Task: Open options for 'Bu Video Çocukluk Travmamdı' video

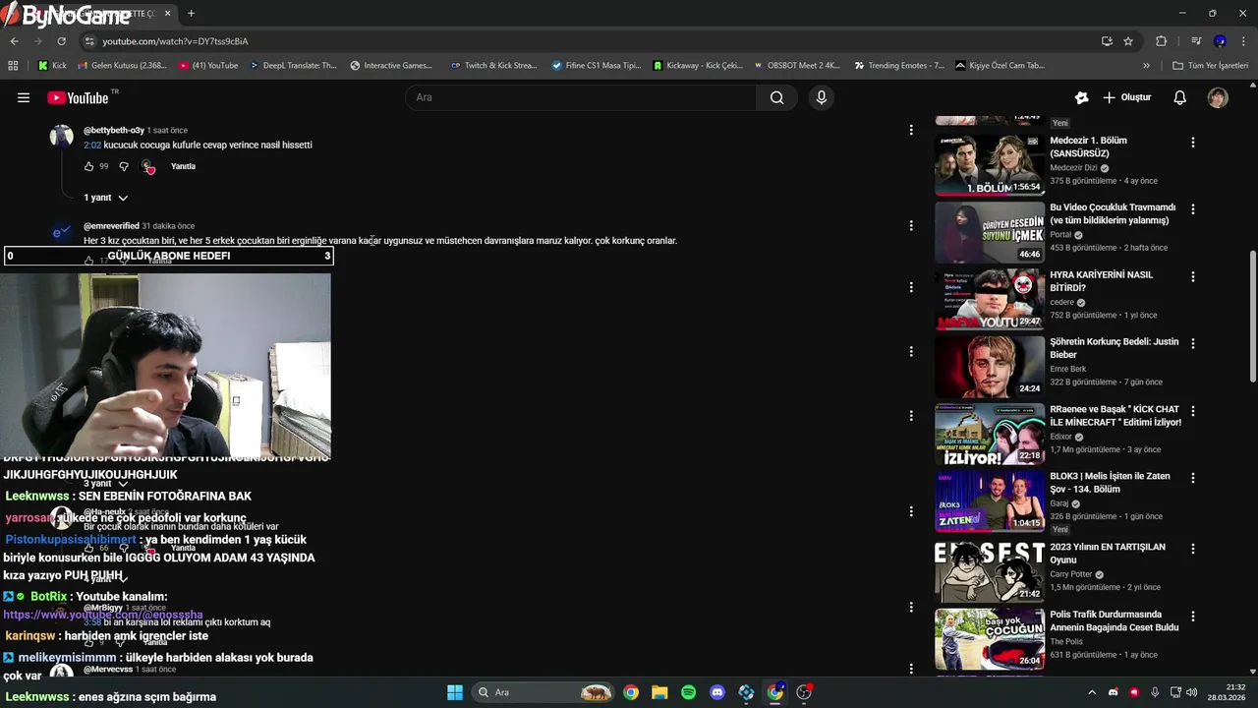Action: pos(1193,209)
